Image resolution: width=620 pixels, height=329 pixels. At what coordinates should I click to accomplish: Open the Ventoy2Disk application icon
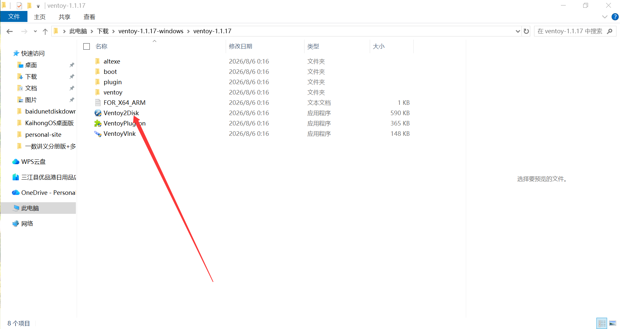pos(98,113)
